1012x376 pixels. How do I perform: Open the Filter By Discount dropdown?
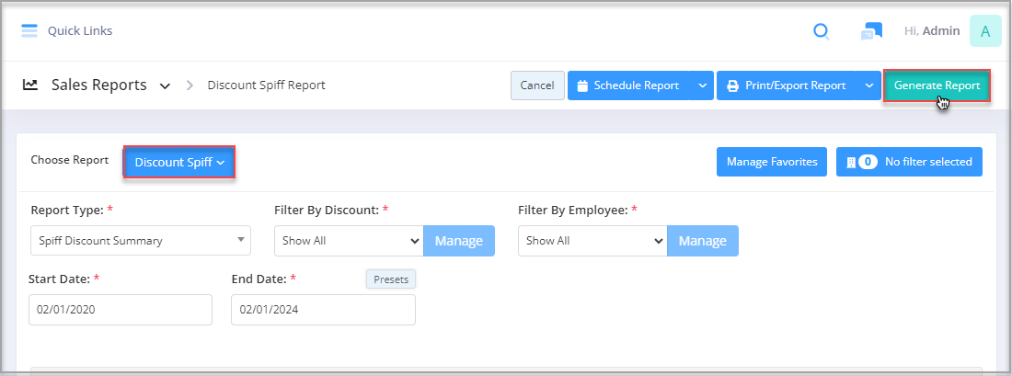[x=350, y=241]
